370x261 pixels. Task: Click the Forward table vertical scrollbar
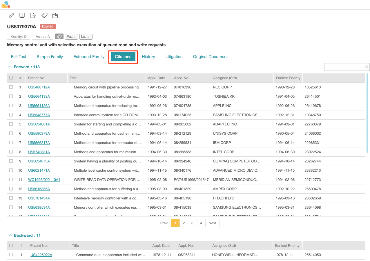367,113
